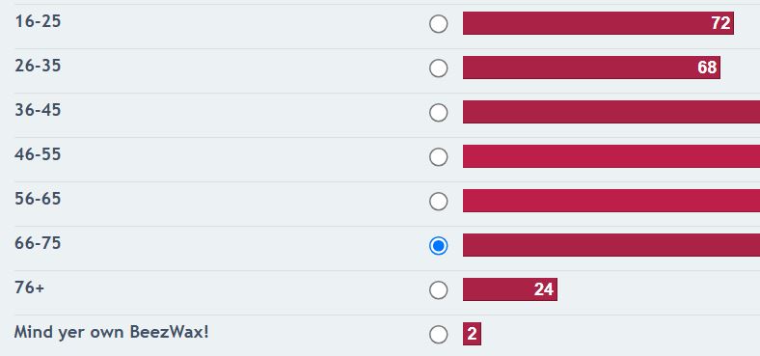Select the 56-65 radio button
The image size is (760, 356).
point(438,202)
